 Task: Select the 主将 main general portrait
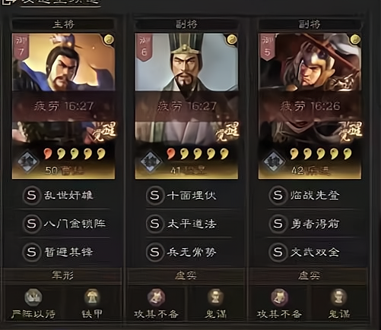pos(63,105)
